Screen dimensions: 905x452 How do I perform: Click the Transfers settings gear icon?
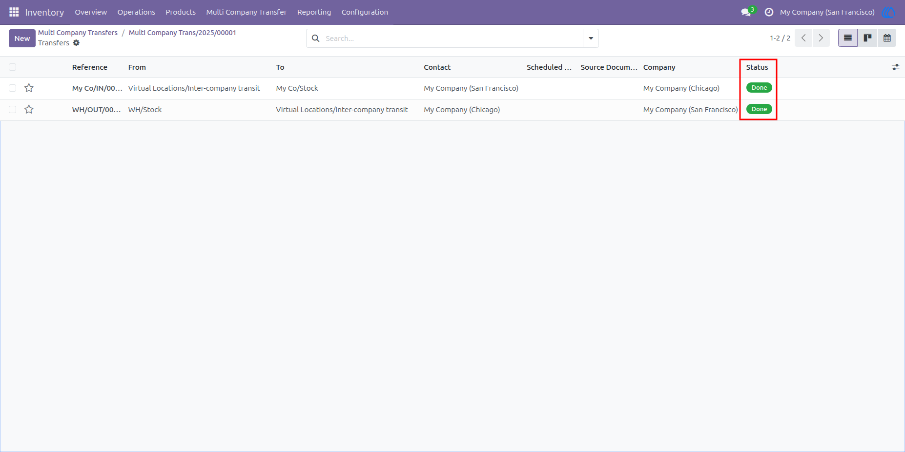[x=76, y=43]
